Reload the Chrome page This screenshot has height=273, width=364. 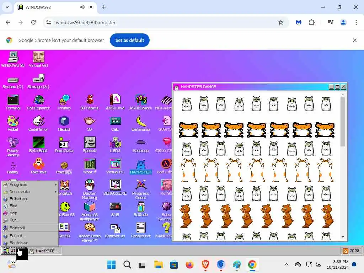coord(33,22)
